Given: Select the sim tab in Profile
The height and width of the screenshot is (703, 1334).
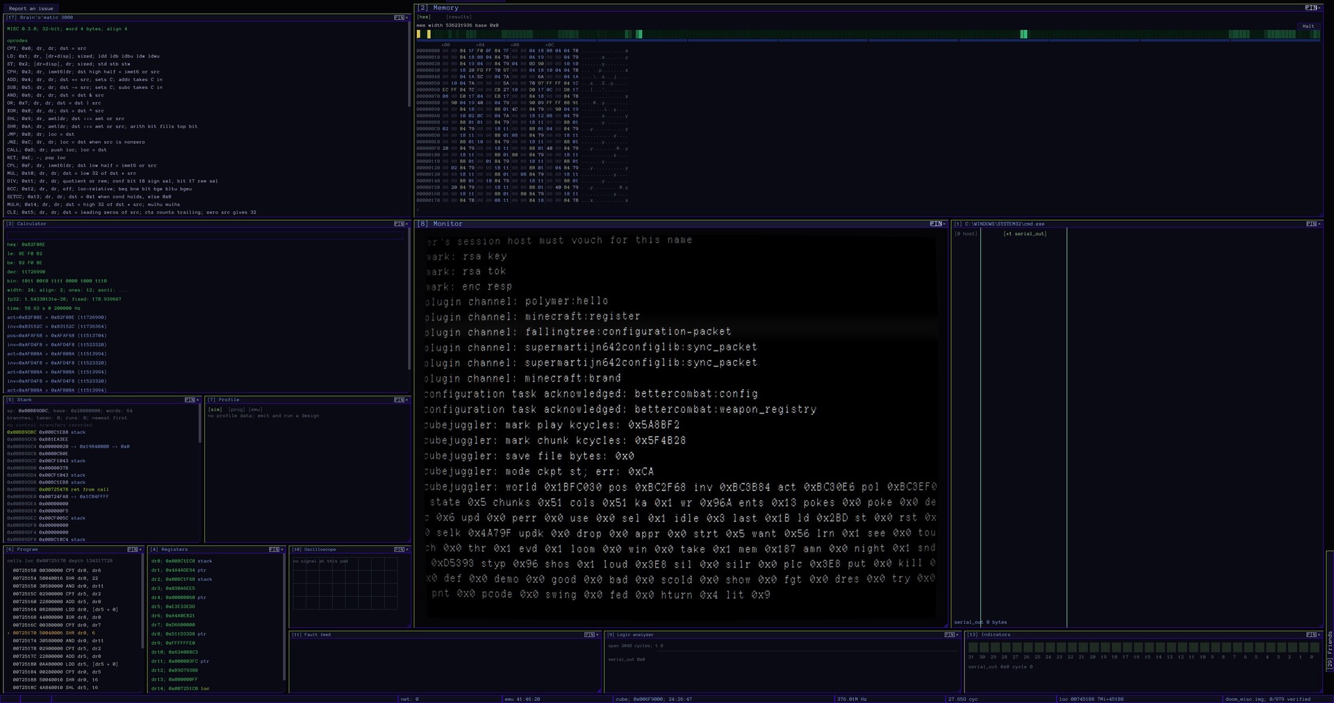Looking at the screenshot, I should coord(215,409).
